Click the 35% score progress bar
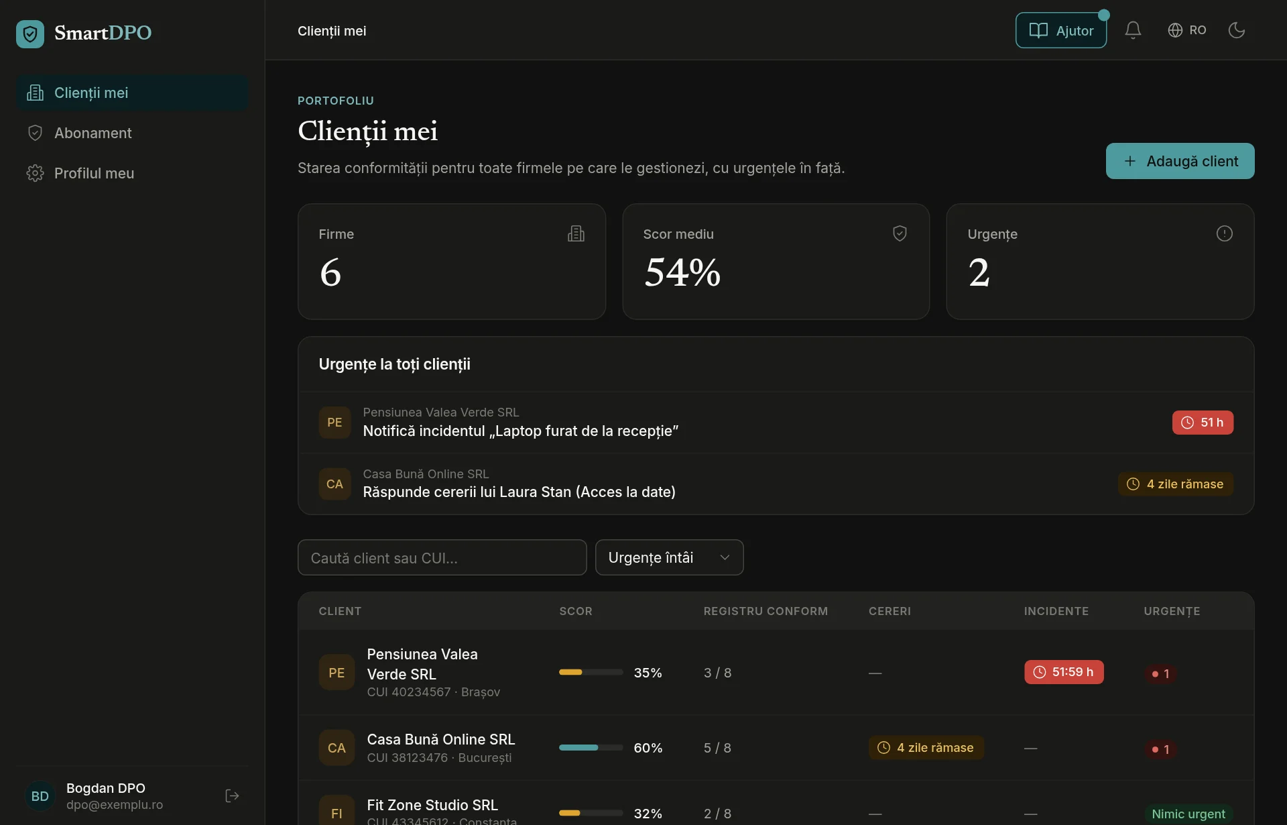This screenshot has width=1287, height=825. (591, 672)
